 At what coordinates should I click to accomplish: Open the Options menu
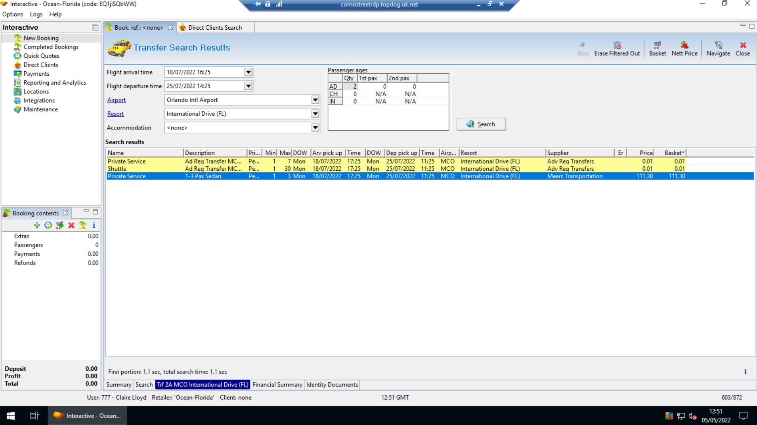point(13,14)
